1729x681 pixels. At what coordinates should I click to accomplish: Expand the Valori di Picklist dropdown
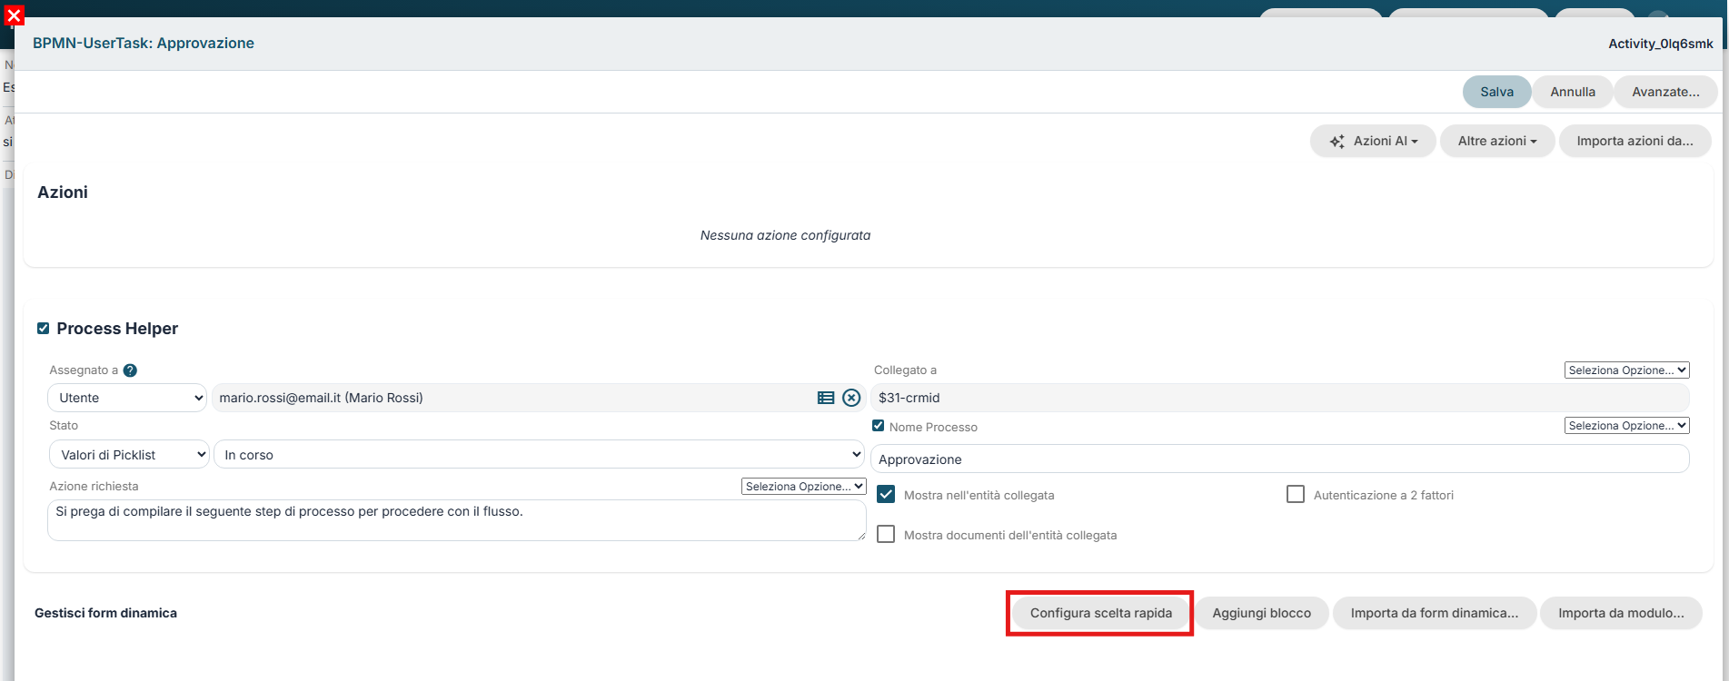coord(129,455)
